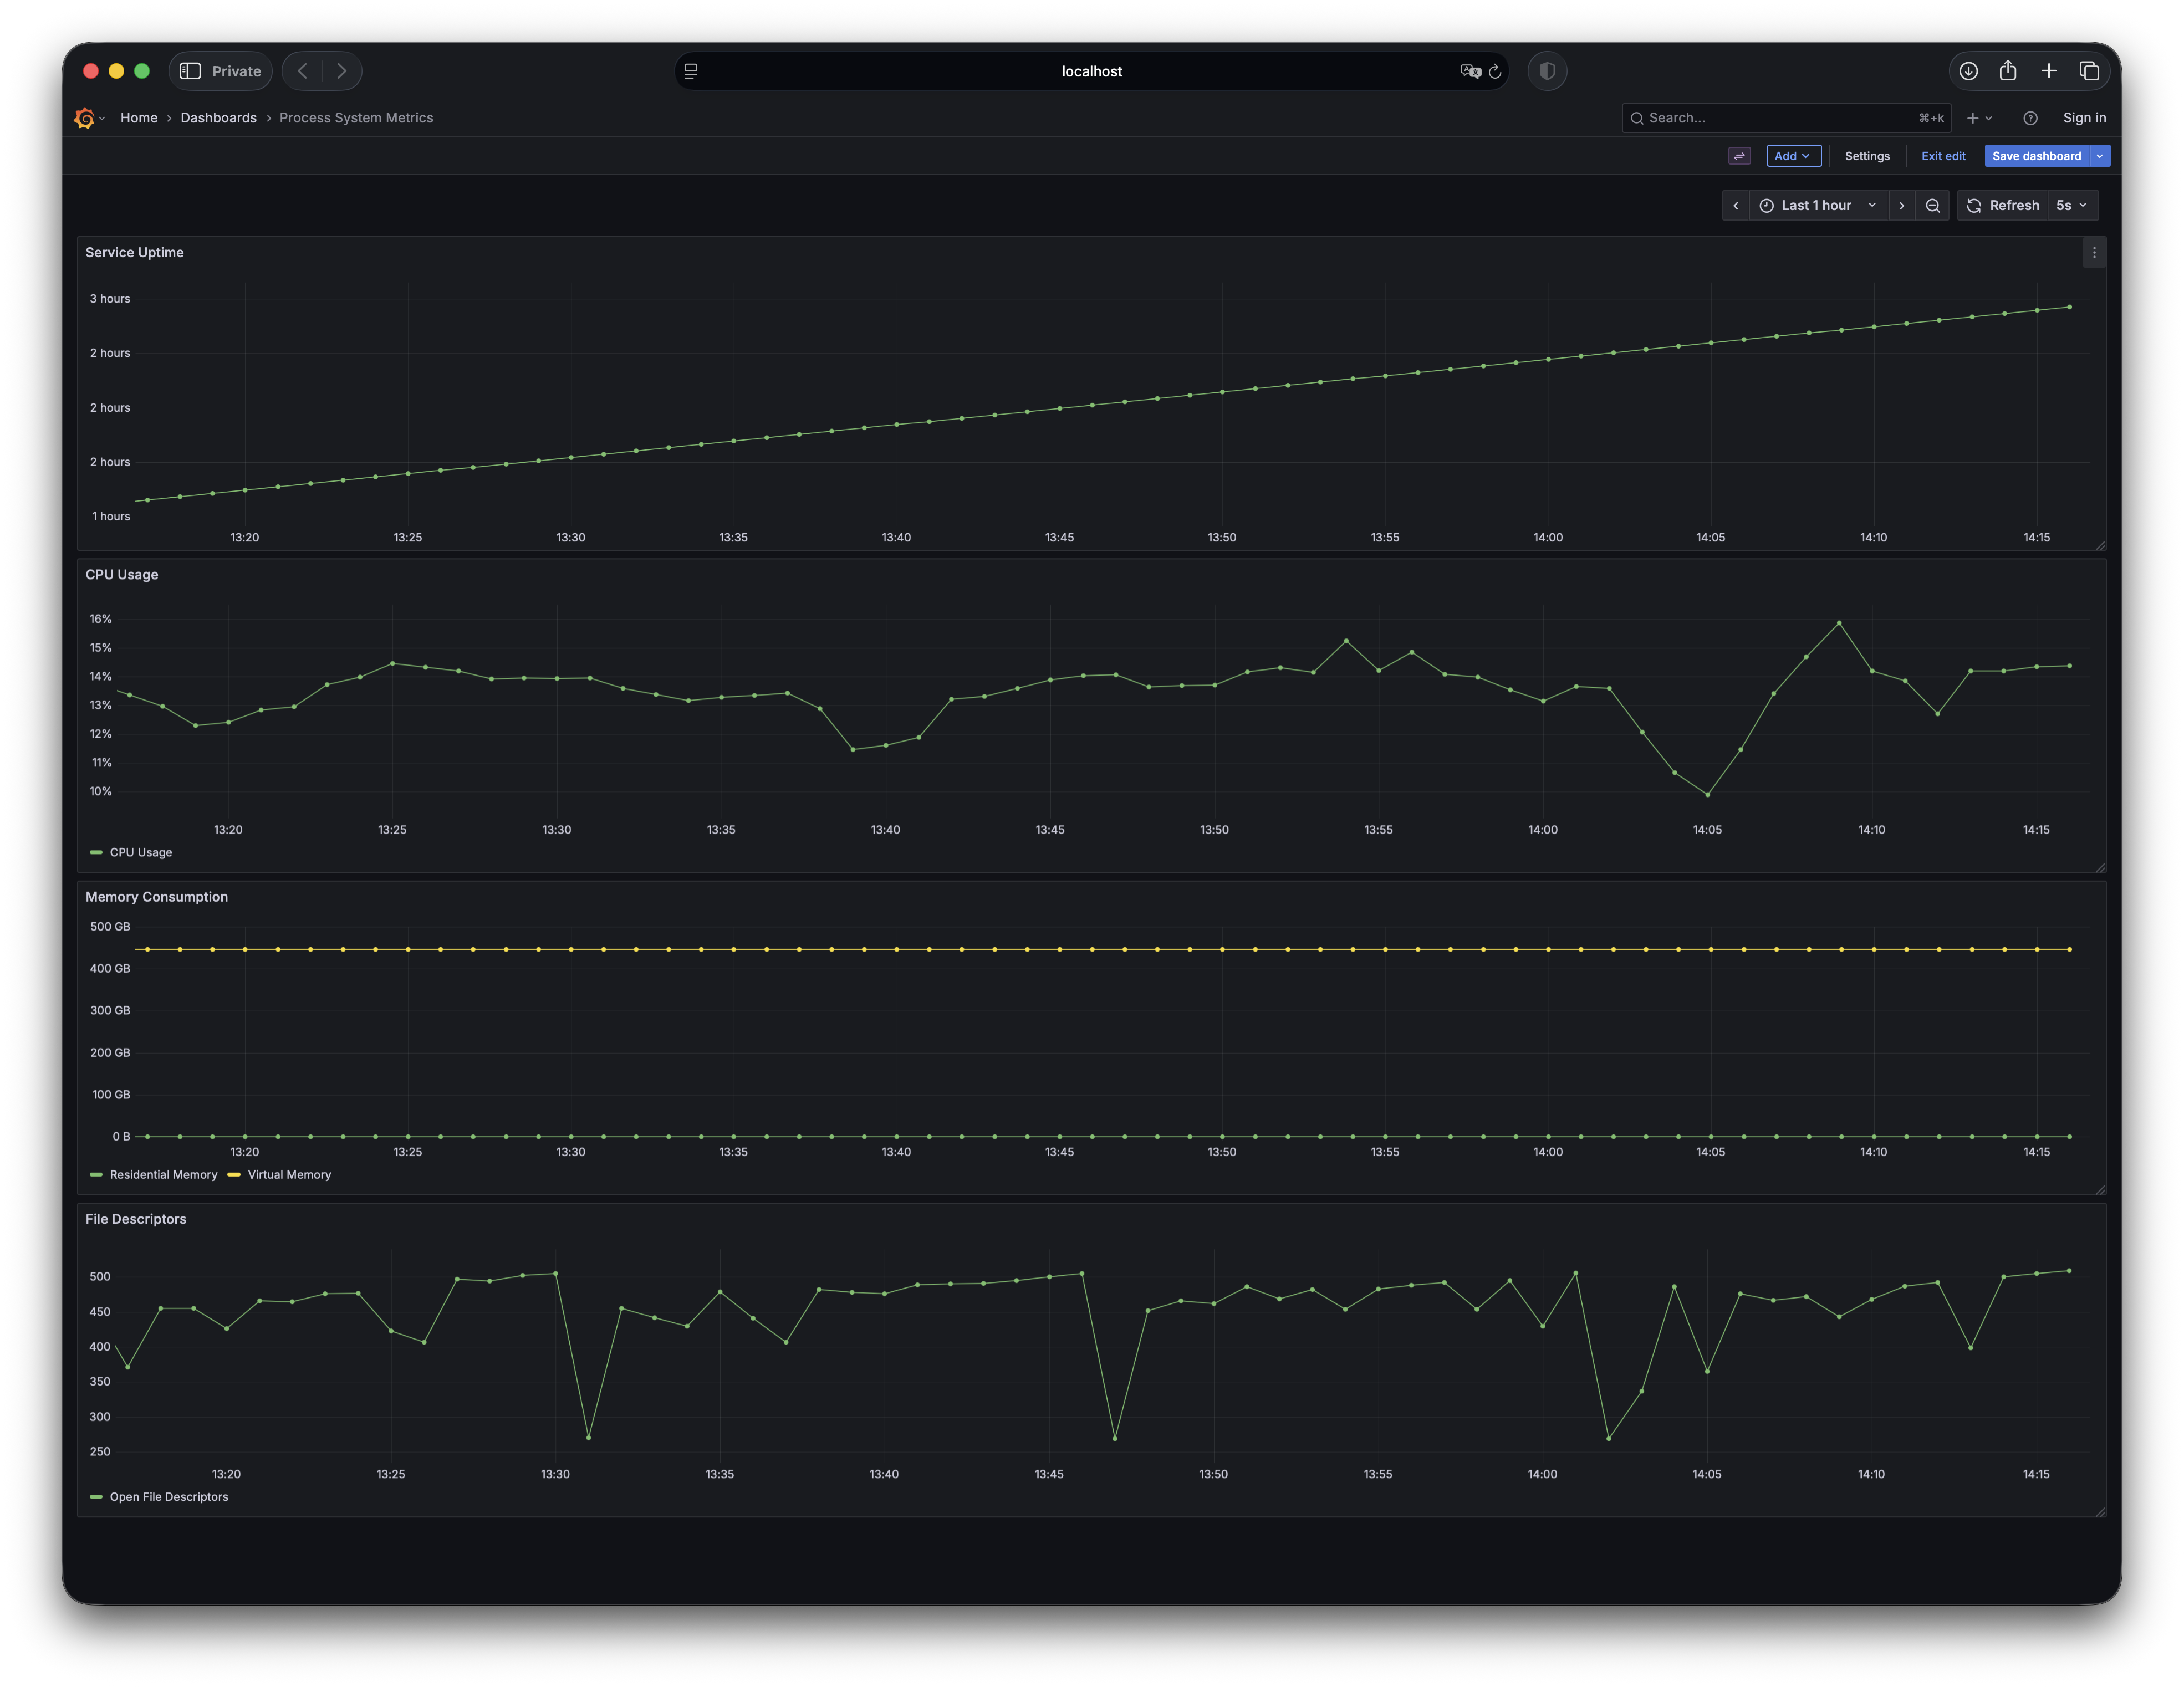Toggle Open File Descriptors legend entry
The height and width of the screenshot is (1687, 2184).
pyautogui.click(x=169, y=1497)
